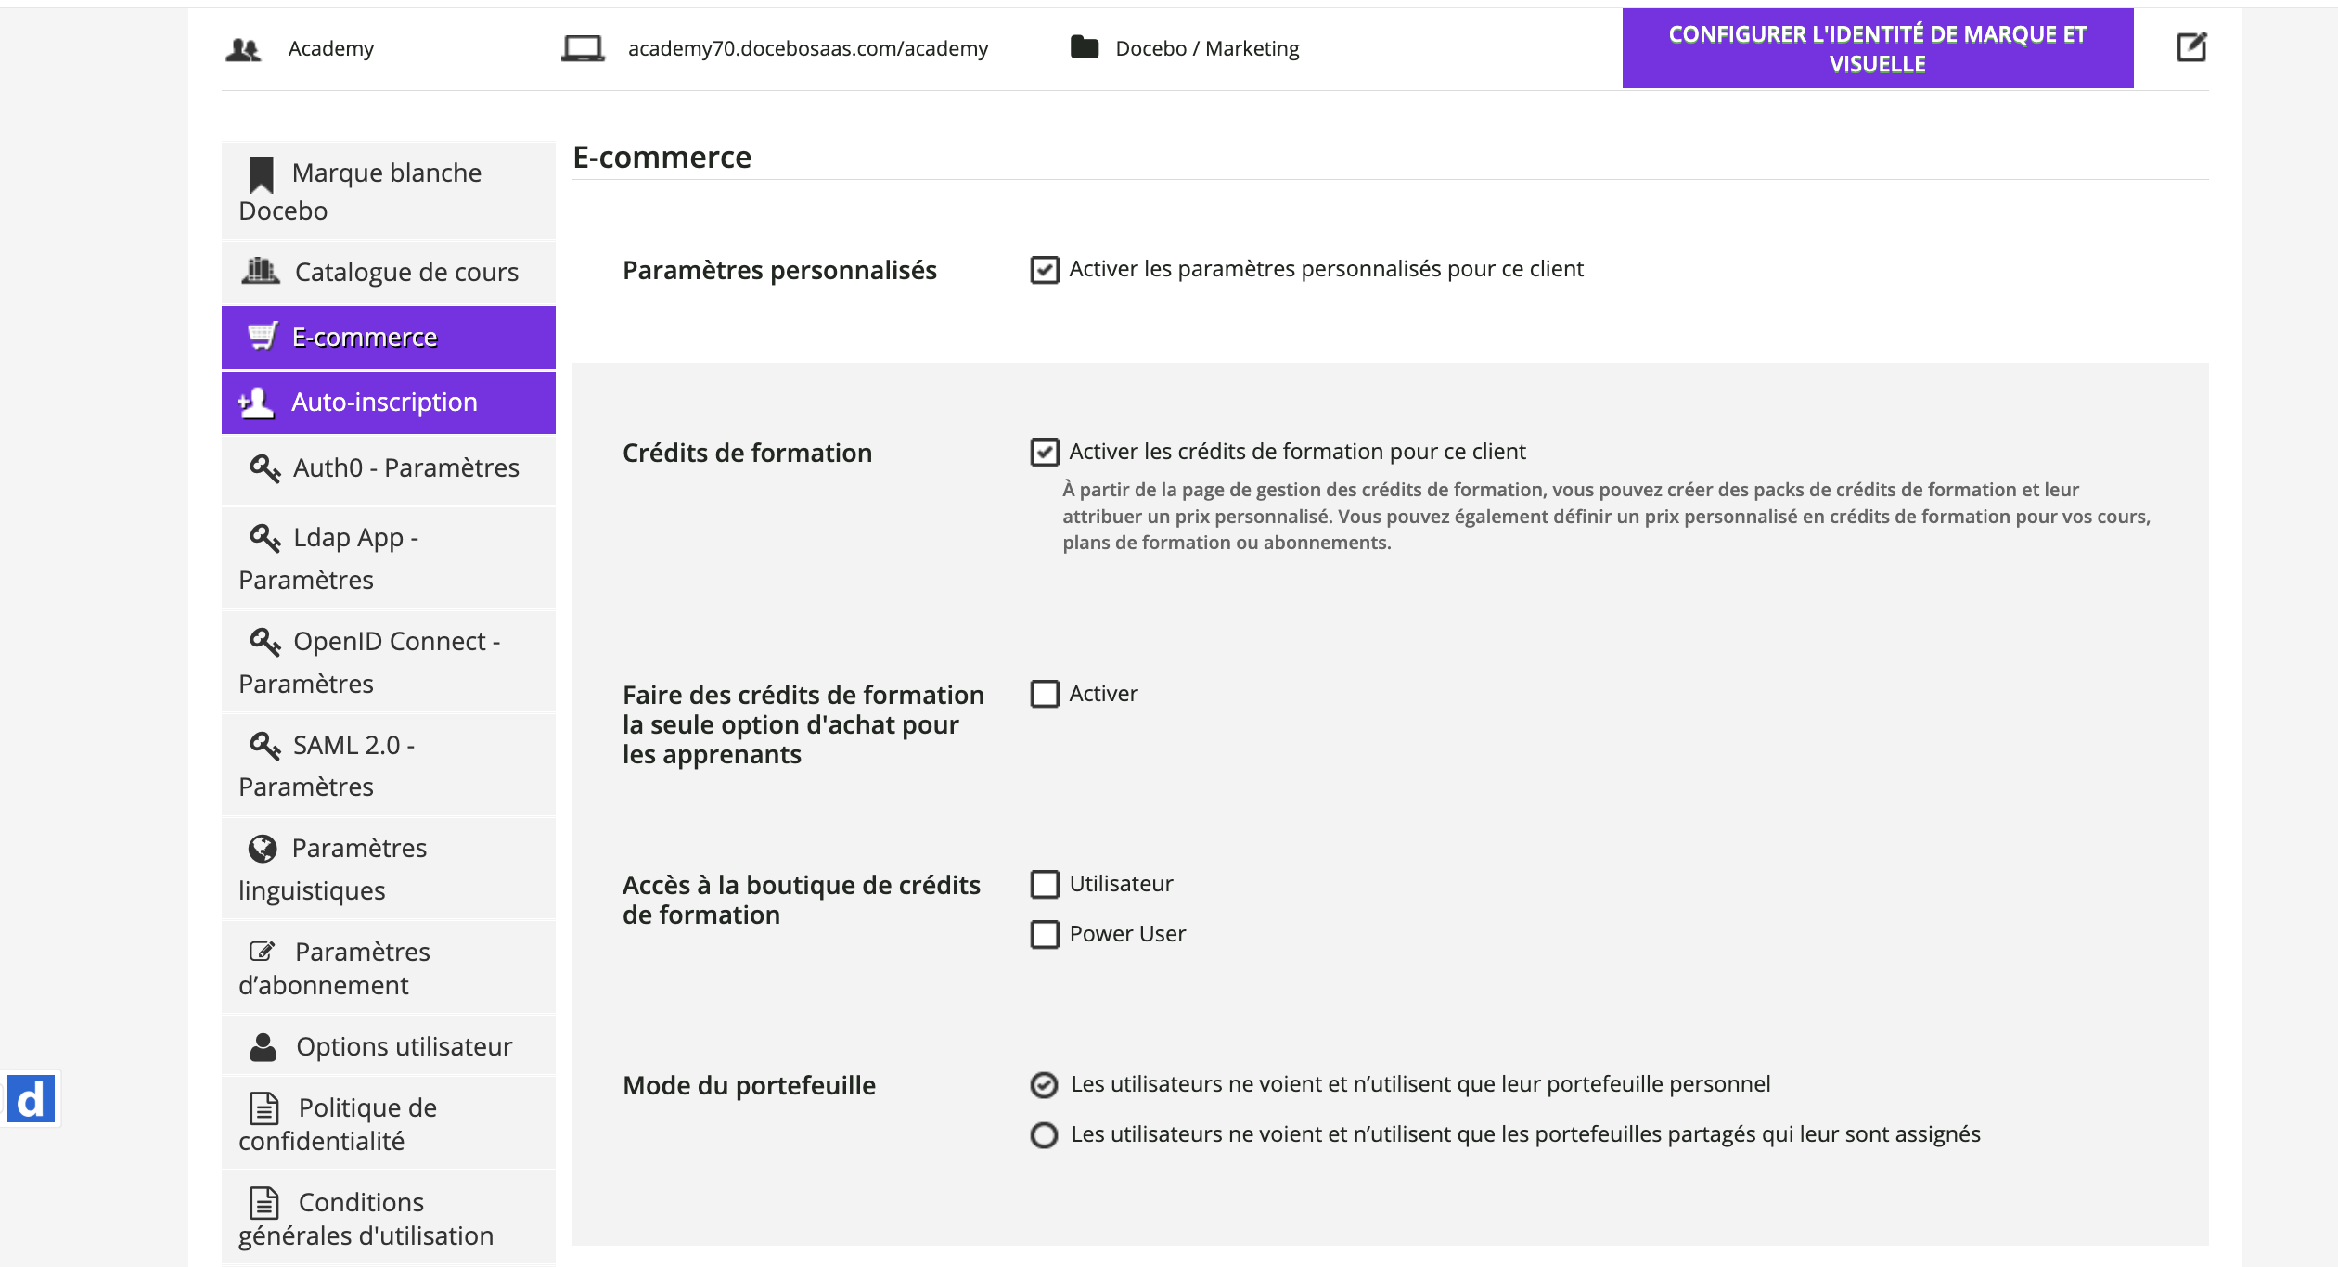This screenshot has height=1267, width=2338.
Task: Click the Auto-inscription user-plus icon
Action: pyautogui.click(x=257, y=403)
